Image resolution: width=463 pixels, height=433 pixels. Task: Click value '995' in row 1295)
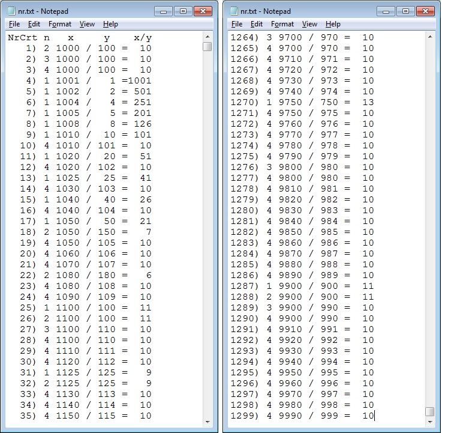pos(329,373)
